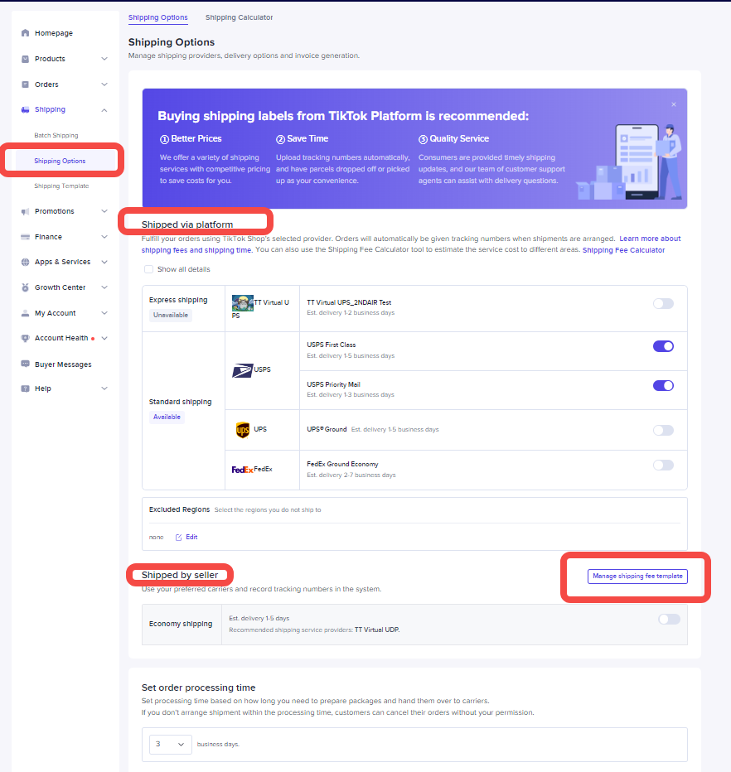Screen dimensions: 731x772
Task: Enable Economy shipping by seller toggle
Action: click(x=669, y=619)
